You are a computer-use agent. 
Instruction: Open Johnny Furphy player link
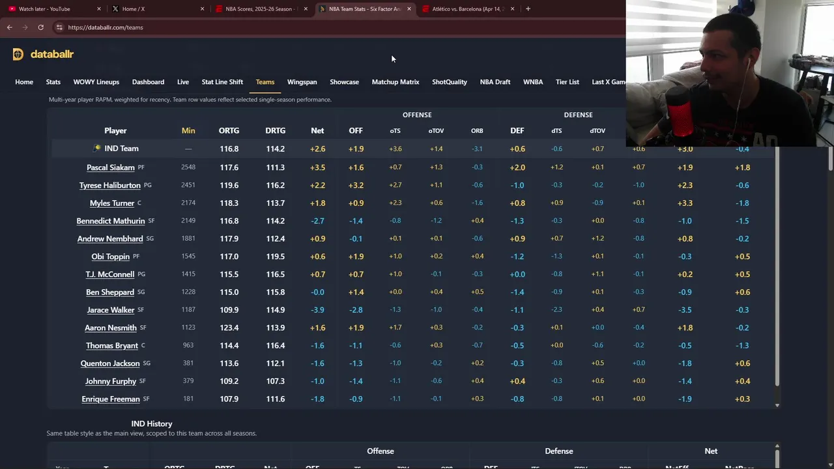coord(111,381)
